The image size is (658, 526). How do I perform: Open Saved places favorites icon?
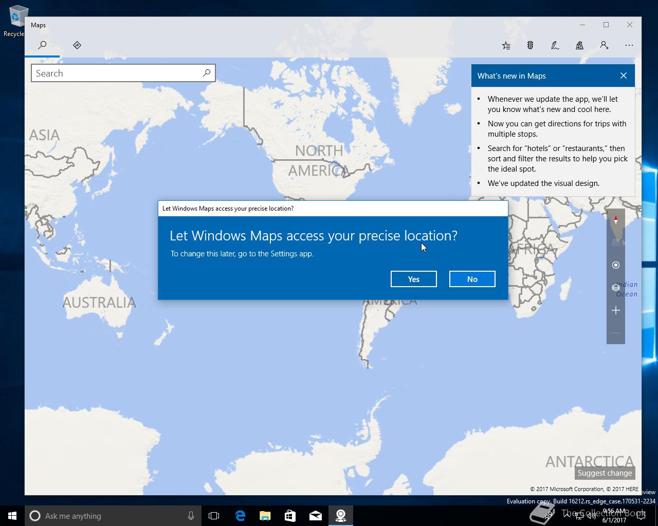point(506,45)
